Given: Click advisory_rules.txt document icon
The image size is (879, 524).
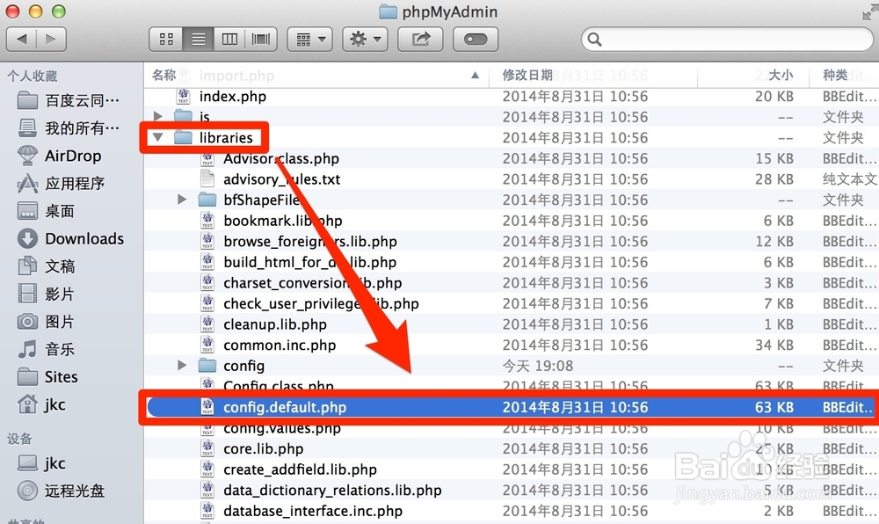Looking at the screenshot, I should pyautogui.click(x=207, y=178).
